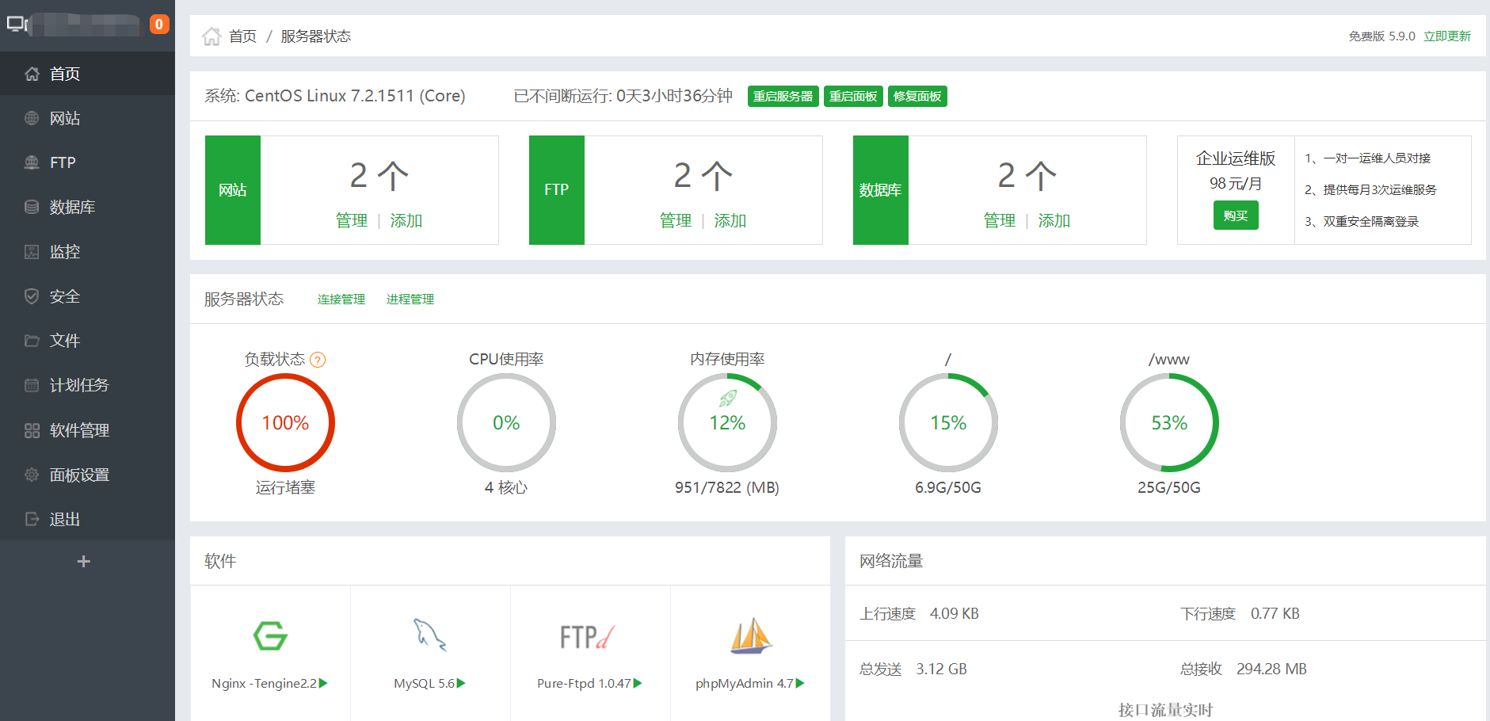1490x721 pixels.
Task: Go to 计划任务 sidebar item
Action: [78, 385]
